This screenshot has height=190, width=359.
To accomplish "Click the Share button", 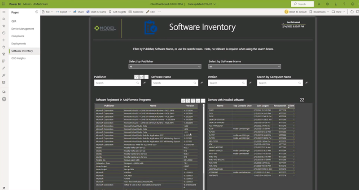I will click(79, 12).
